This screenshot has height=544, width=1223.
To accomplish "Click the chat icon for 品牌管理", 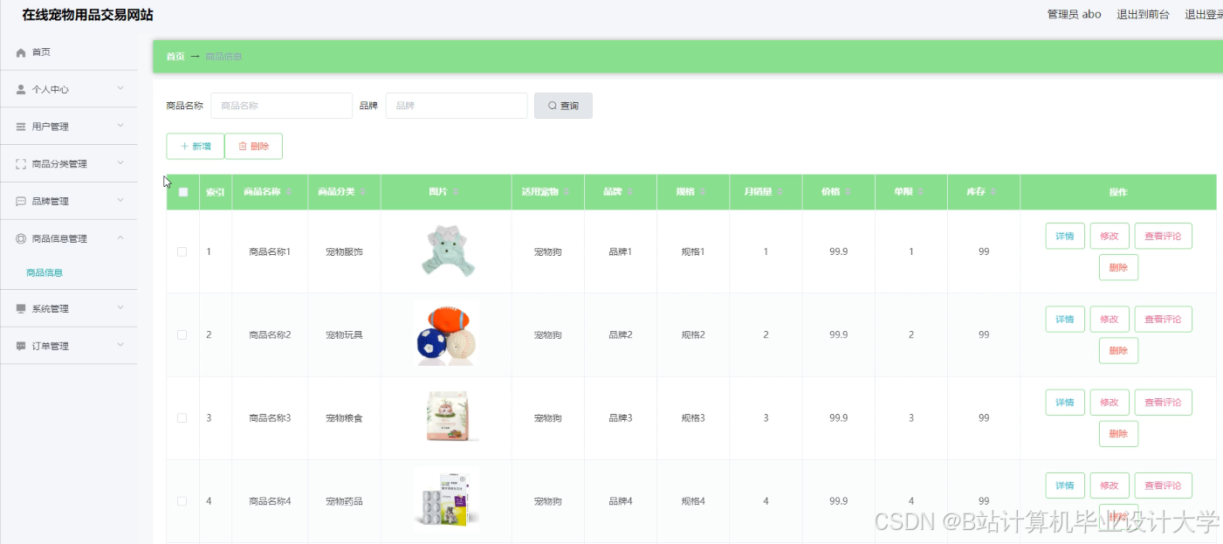I will pos(21,201).
